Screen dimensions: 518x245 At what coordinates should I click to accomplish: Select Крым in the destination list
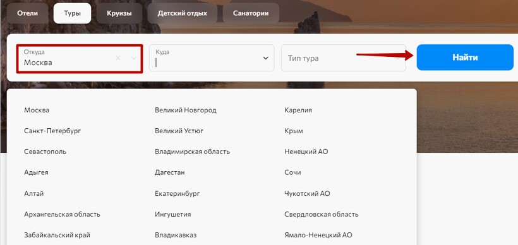pos(294,131)
